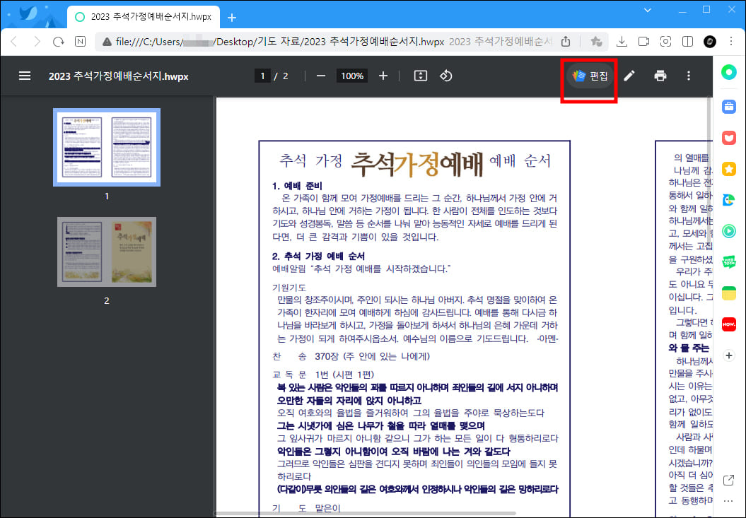Image resolution: width=746 pixels, height=518 pixels.
Task: Select the rotate page icon in the viewer toolbar
Action: [446, 76]
